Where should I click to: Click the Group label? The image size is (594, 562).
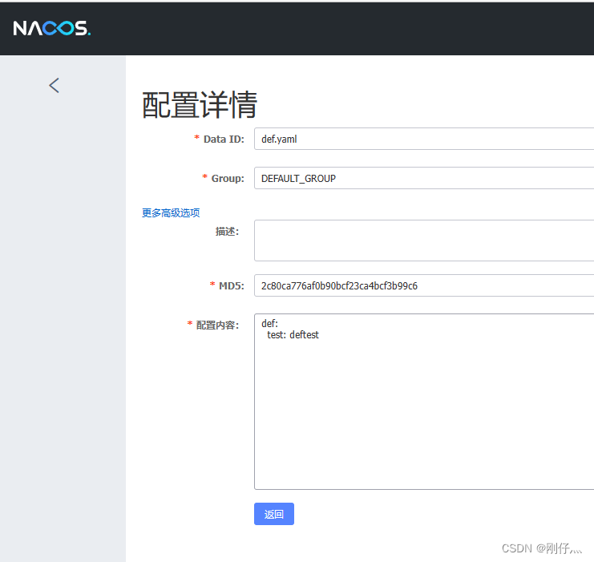[228, 179]
